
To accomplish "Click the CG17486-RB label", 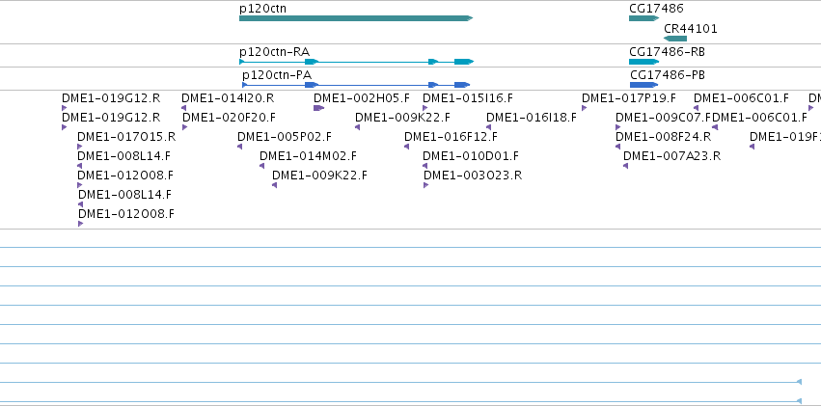I will (x=667, y=52).
